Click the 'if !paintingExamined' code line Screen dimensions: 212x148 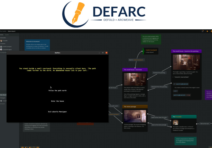tap(181, 84)
